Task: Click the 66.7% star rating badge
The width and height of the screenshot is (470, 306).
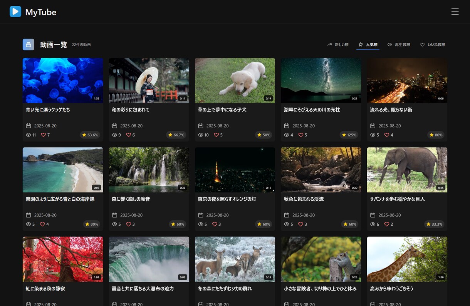Action: pyautogui.click(x=176, y=135)
